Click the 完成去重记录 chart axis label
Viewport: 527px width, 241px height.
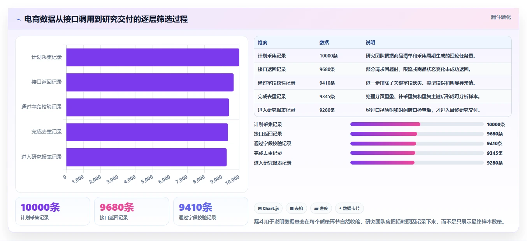(x=47, y=132)
